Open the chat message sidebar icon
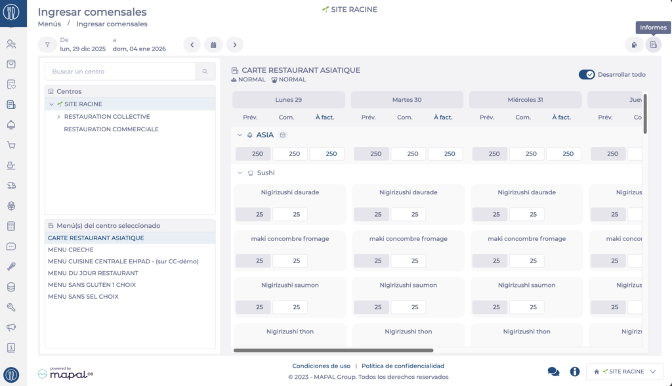The height and width of the screenshot is (386, 672). point(11,247)
